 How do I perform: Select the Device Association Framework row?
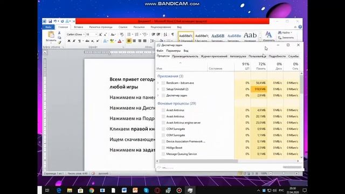pos(227,141)
